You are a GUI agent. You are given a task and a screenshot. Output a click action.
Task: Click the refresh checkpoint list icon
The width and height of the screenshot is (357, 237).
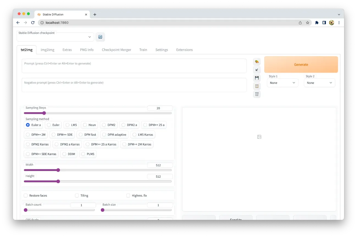coord(100,37)
